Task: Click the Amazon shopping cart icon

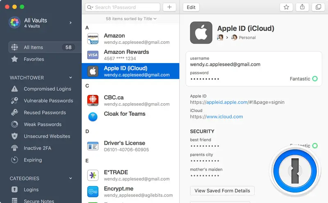Action: coord(93,39)
